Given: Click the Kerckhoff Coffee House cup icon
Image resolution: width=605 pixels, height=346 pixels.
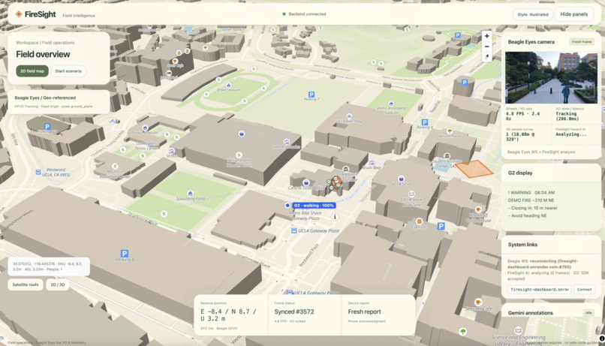Looking at the screenshot, I should 478,209.
